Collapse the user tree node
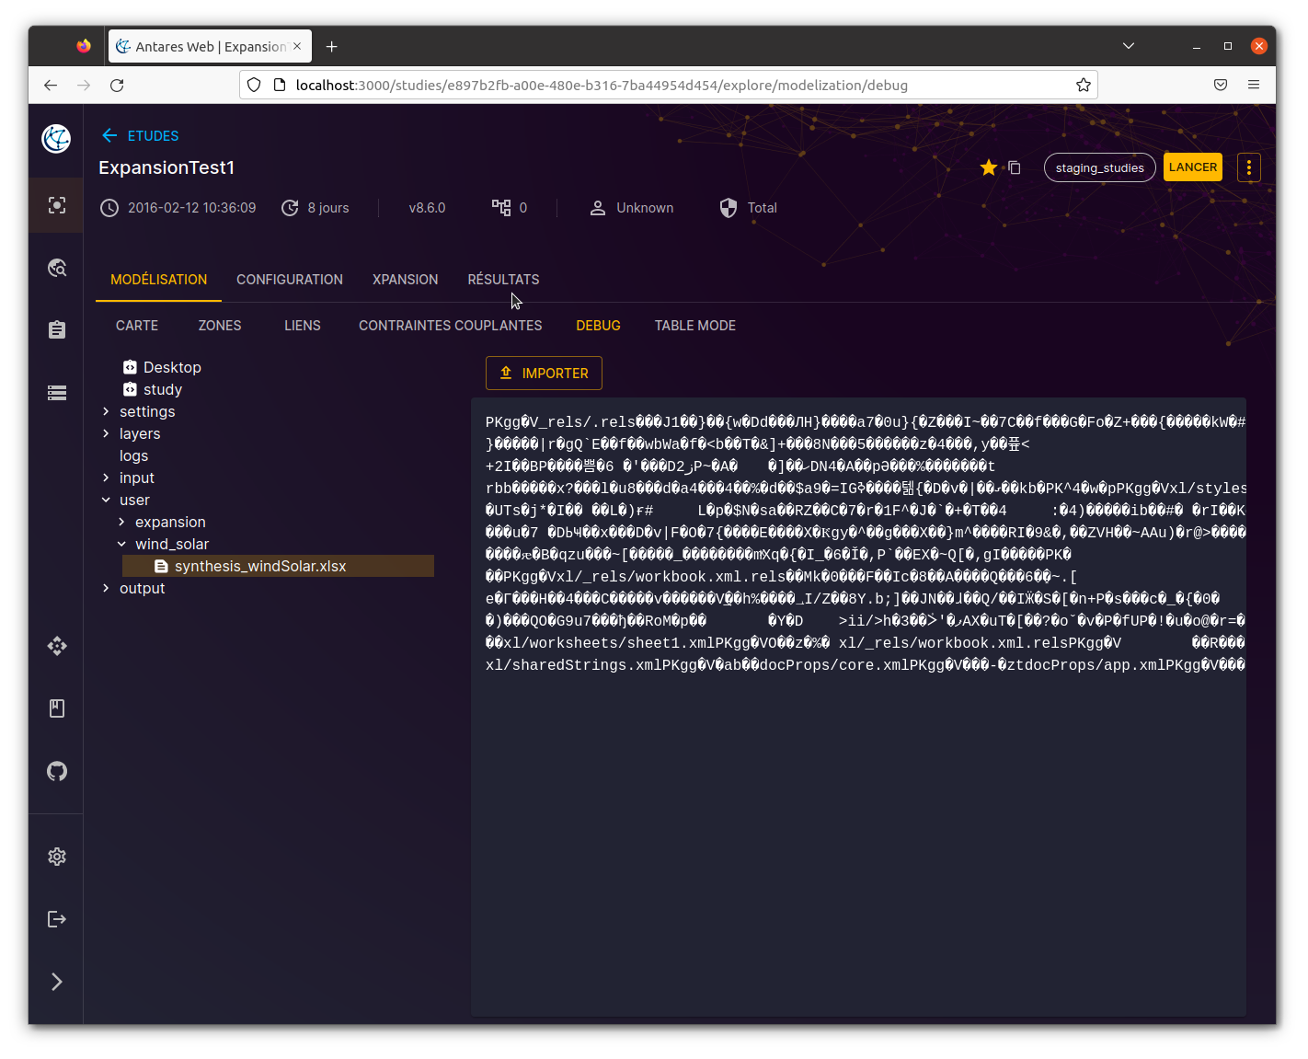Viewport: 1308px width, 1059px height. click(106, 500)
